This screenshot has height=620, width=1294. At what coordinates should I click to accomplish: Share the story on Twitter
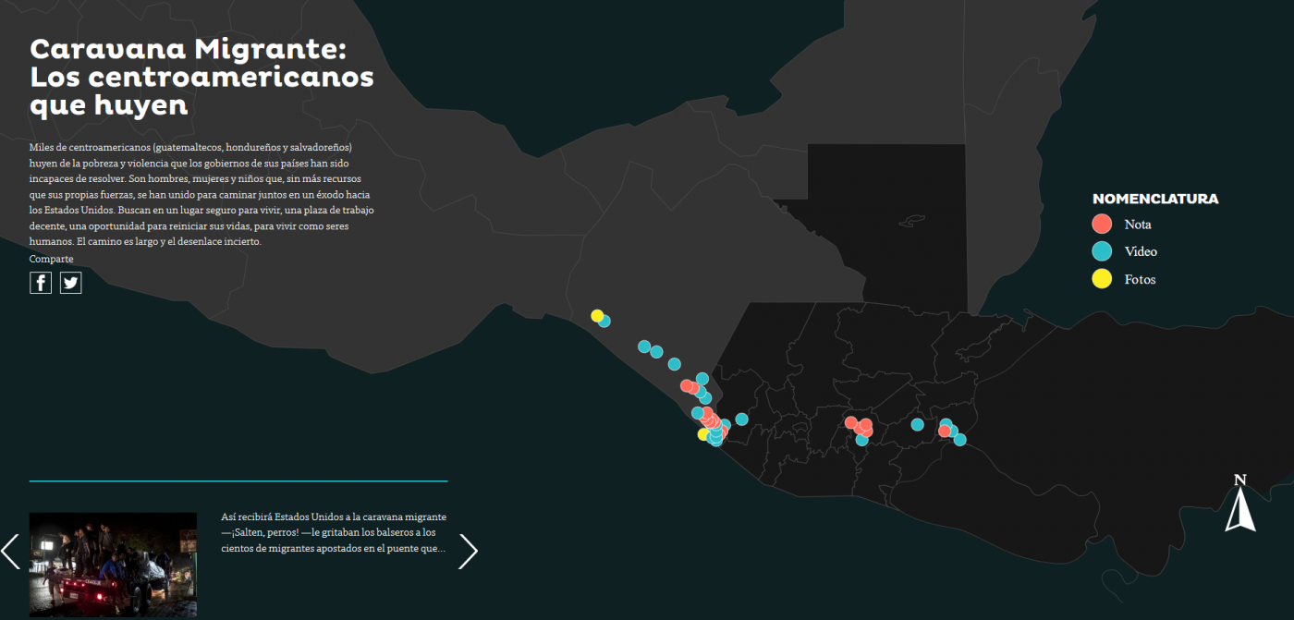click(71, 283)
